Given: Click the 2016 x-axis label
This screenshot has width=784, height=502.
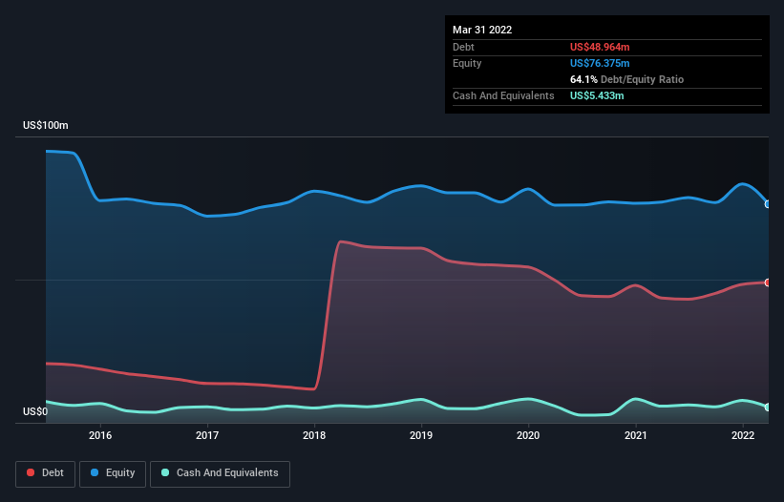Looking at the screenshot, I should tap(100, 435).
